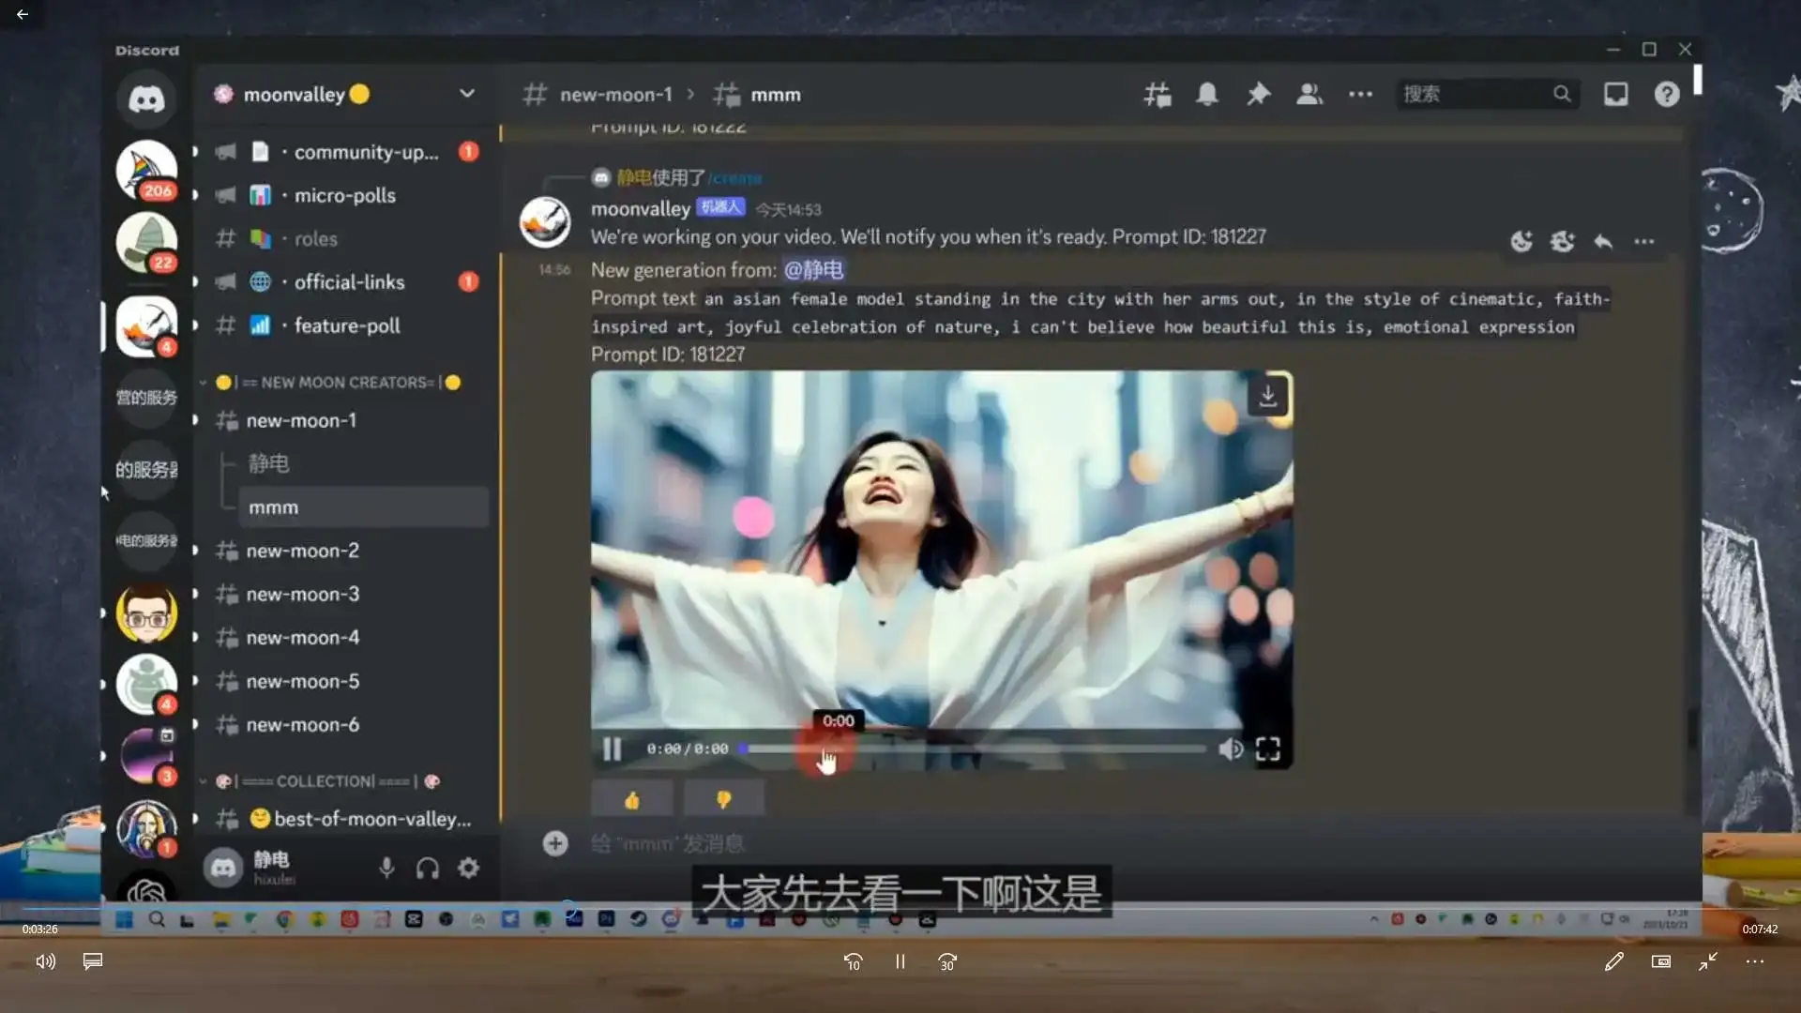This screenshot has width=1801, height=1013.
Task: Add a reaction to moonvalley's message
Action: coord(1521,241)
